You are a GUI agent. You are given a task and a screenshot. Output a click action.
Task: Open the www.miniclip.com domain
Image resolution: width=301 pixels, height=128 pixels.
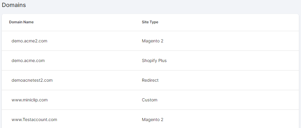click(x=30, y=100)
